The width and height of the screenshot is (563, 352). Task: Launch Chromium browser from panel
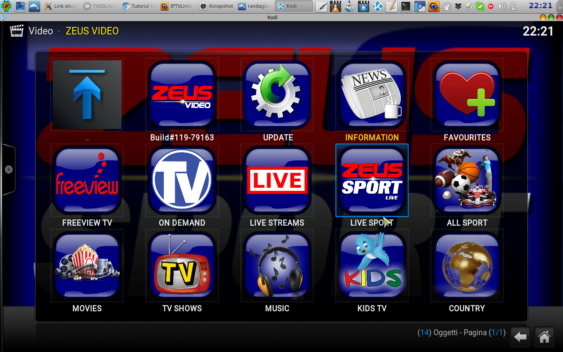click(x=420, y=6)
